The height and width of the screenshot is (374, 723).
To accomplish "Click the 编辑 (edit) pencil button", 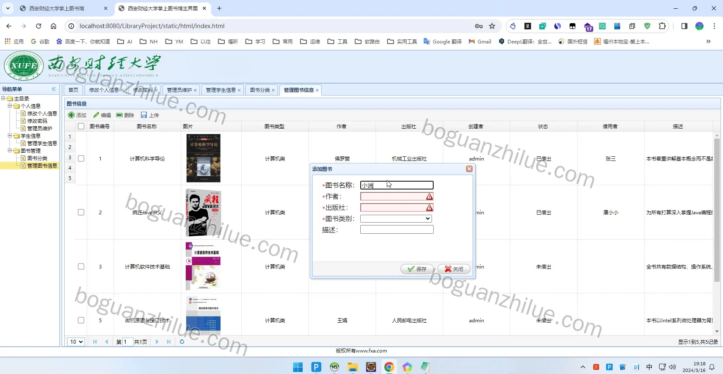I will 102,115.
